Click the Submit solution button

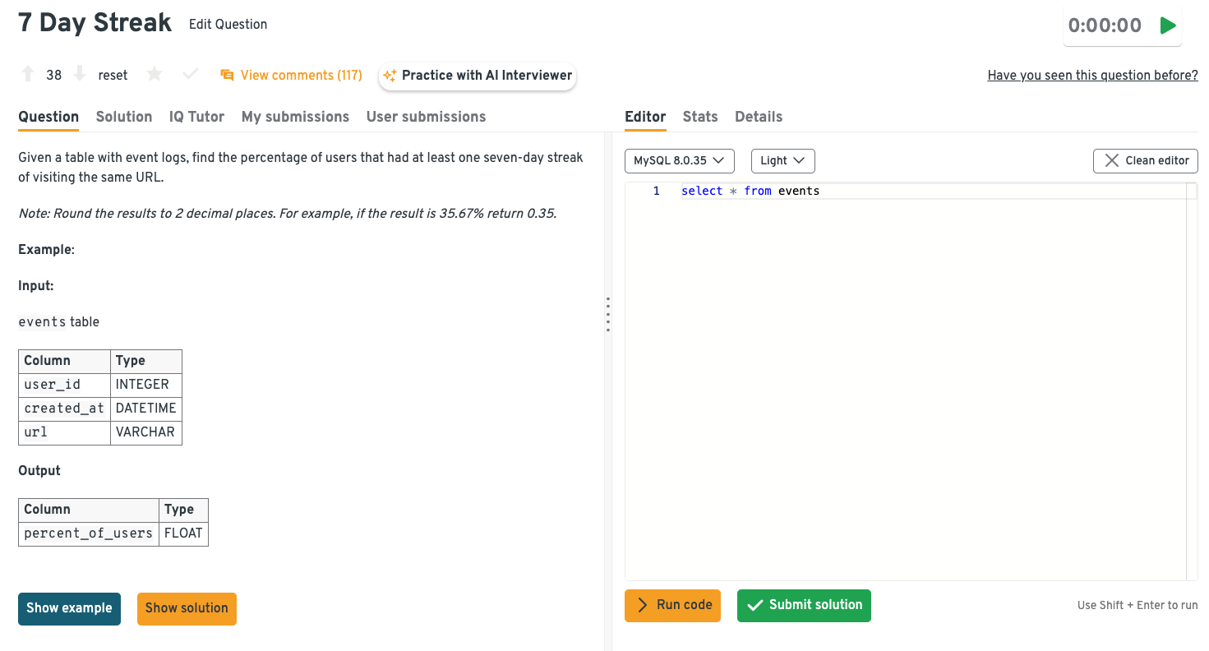[x=804, y=606]
